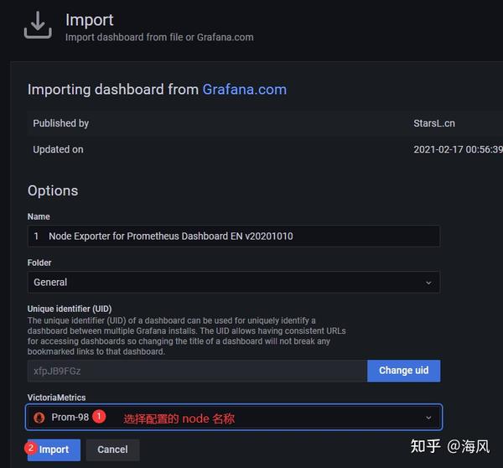Click the VictoriaMetrics field label

point(56,398)
